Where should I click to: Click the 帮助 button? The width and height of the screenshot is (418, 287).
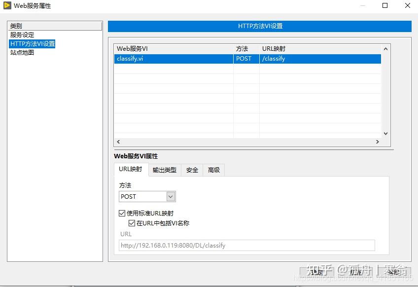[x=393, y=272]
